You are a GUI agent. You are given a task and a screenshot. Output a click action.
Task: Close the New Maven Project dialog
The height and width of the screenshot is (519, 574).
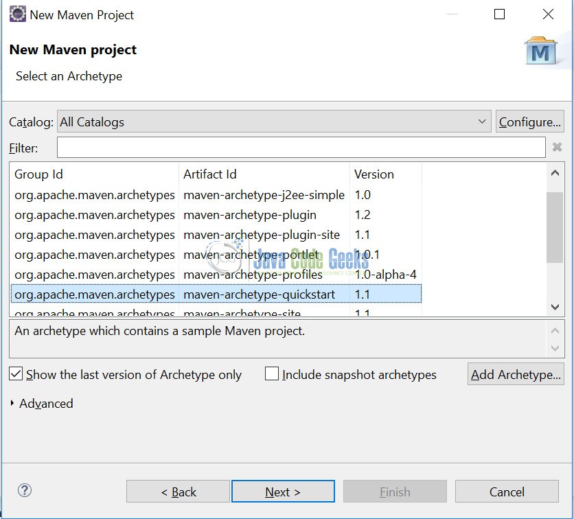(548, 14)
